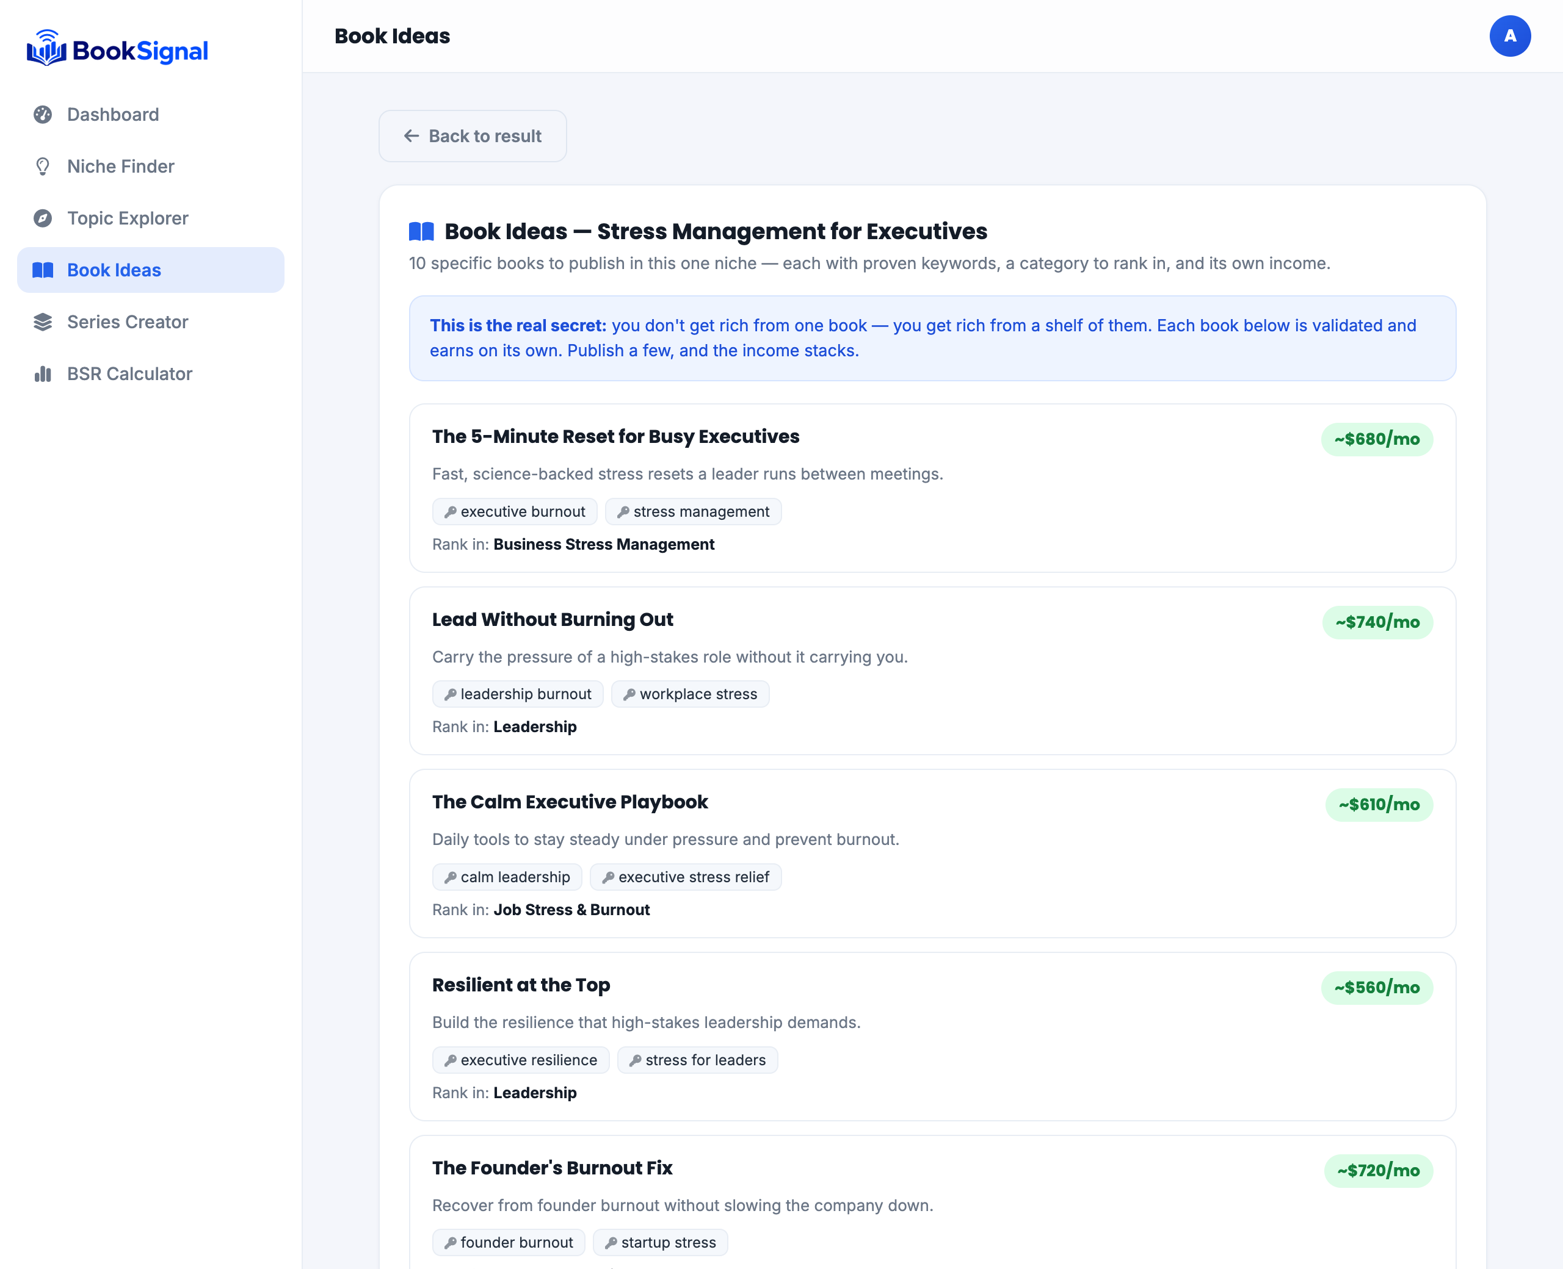The width and height of the screenshot is (1563, 1269).
Task: Open the user avatar A menu
Action: [x=1510, y=36]
